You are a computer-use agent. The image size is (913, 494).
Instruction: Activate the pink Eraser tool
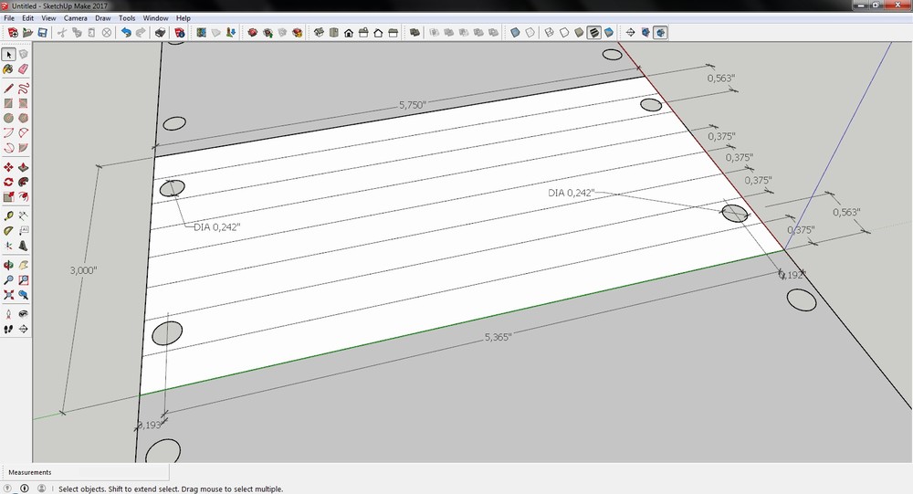point(24,68)
